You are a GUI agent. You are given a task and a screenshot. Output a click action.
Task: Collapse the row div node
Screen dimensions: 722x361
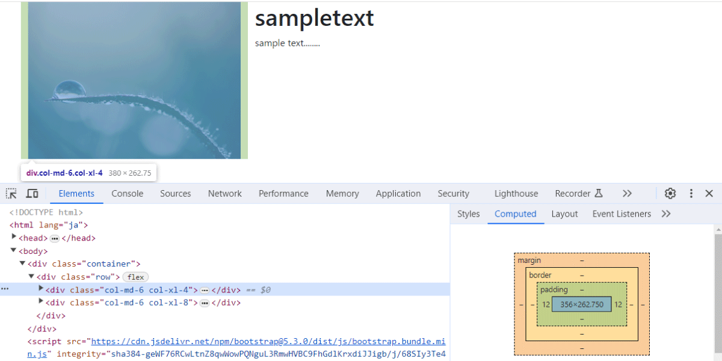(x=32, y=277)
